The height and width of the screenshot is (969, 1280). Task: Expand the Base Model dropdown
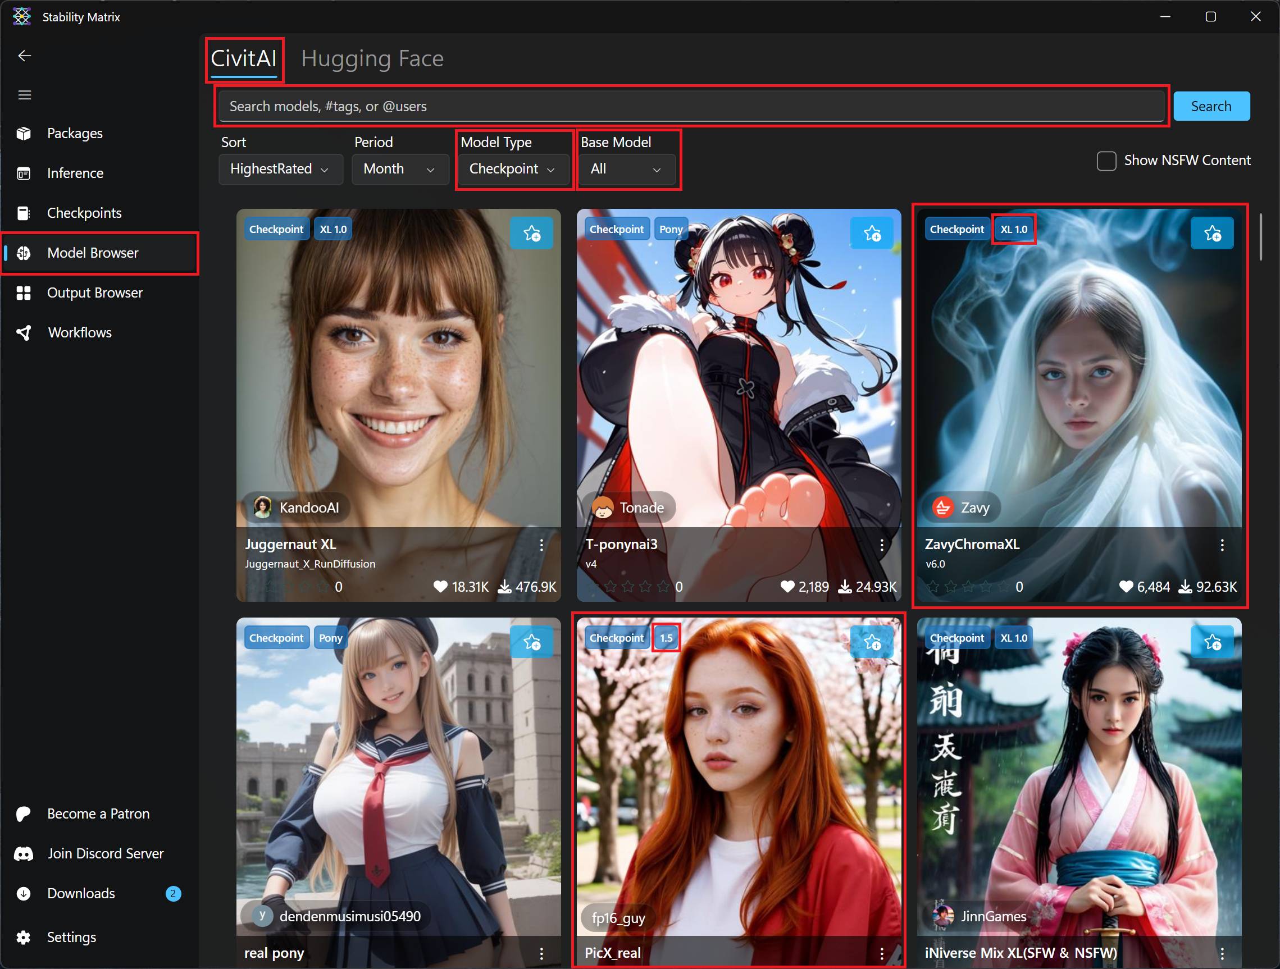(626, 169)
